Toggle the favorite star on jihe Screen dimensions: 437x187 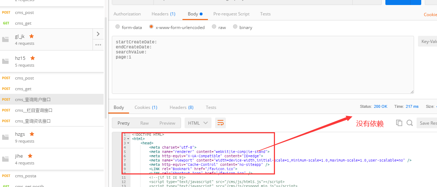pyautogui.click(x=30, y=156)
